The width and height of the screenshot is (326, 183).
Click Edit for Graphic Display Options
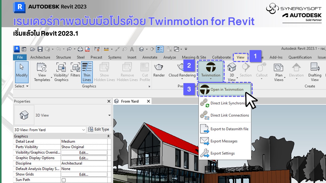(84, 158)
